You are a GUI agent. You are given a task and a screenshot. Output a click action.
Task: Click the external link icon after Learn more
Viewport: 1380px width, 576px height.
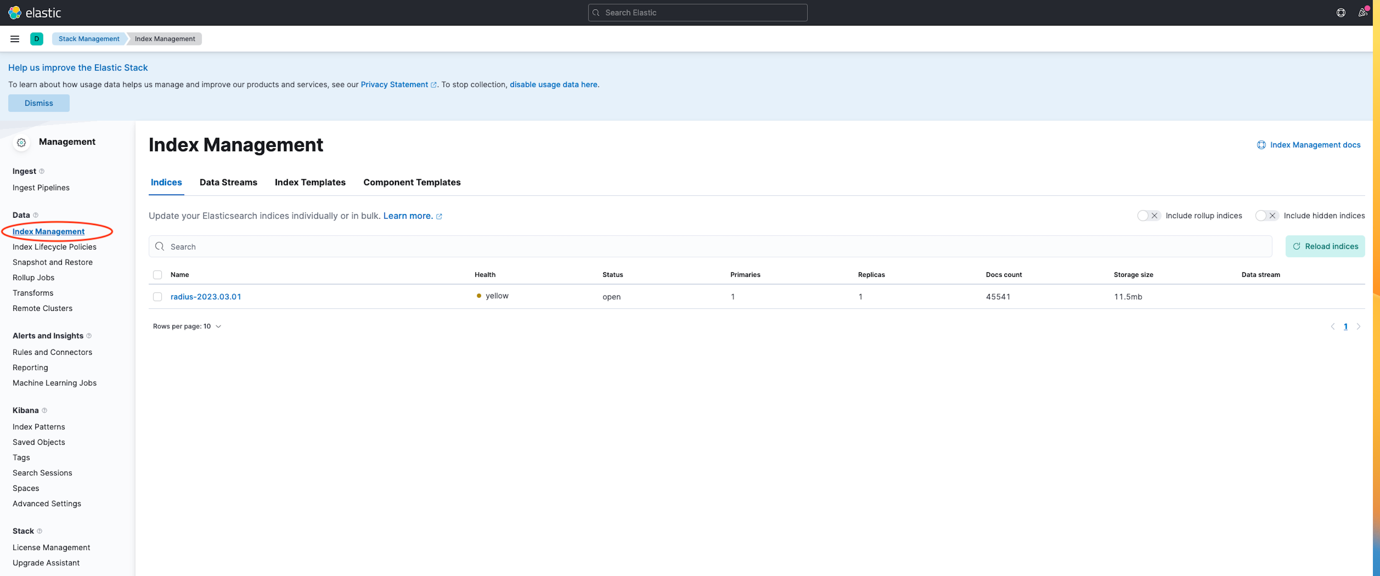click(439, 216)
